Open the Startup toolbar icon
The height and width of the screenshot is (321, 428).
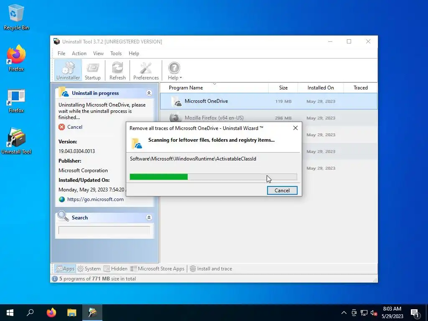(x=92, y=71)
